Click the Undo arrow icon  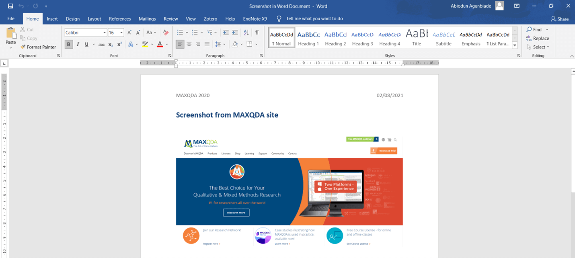pos(21,6)
